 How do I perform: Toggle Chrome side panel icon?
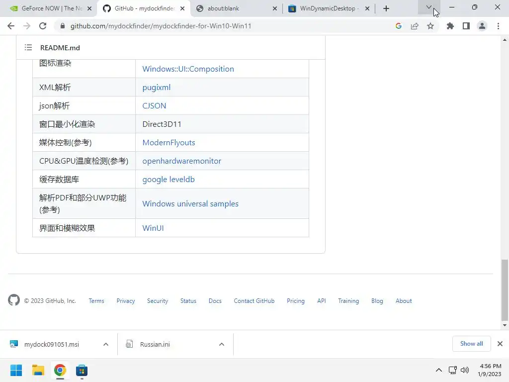tap(466, 26)
